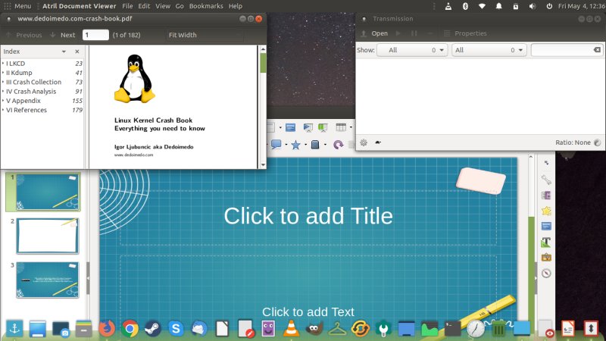Click the Properties button in Transmission
Viewport: 606px width, 341px height.
pyautogui.click(x=465, y=33)
